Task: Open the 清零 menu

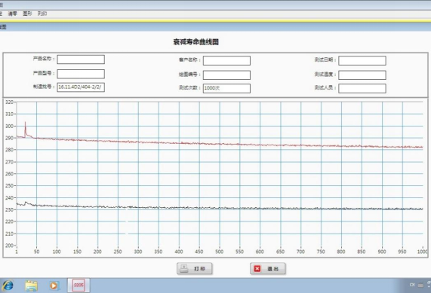Action: (x=12, y=14)
